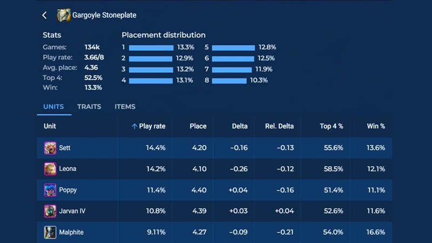432x243 pixels.
Task: Click placement 1 distribution bar
Action: click(x=151, y=48)
